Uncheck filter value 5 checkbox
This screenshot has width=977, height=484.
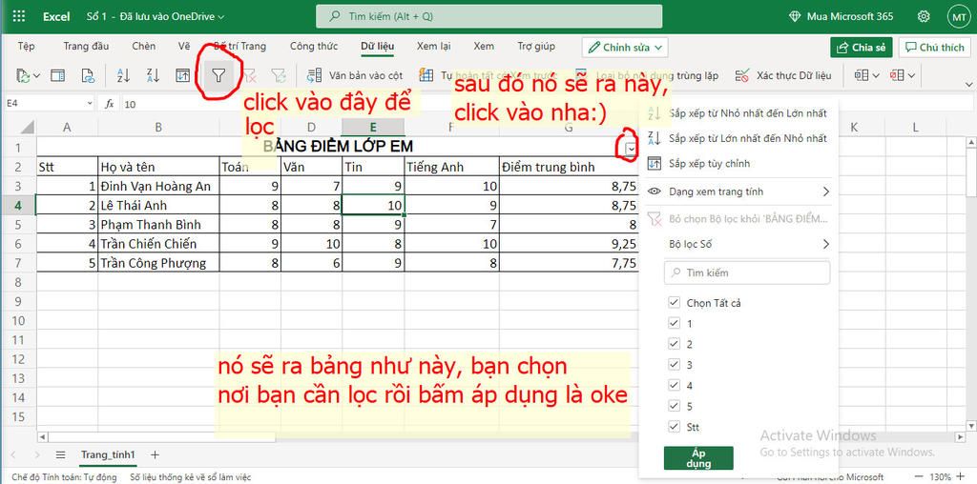[x=674, y=406]
